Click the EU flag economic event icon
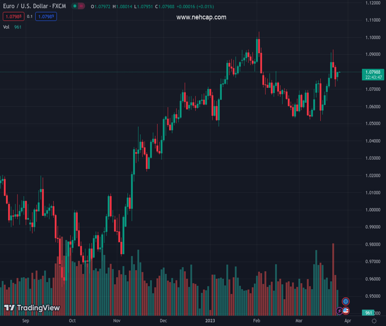 (x=346, y=302)
